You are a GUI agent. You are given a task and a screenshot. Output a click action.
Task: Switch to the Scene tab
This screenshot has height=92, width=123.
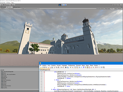(3, 7)
